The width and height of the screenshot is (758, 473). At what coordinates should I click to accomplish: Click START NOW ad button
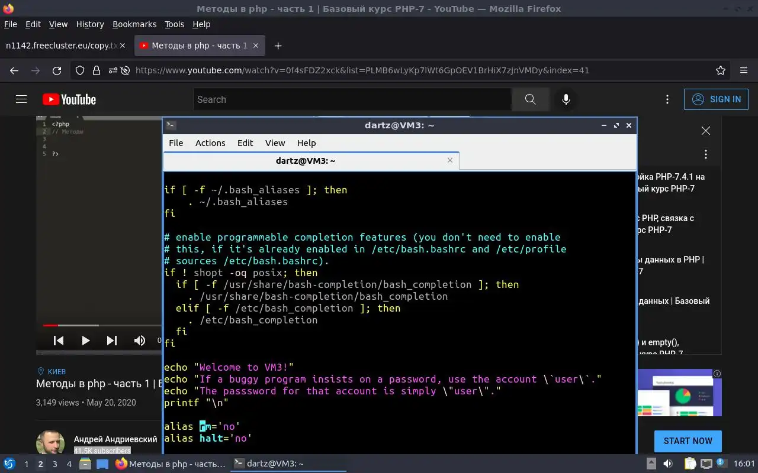688,441
